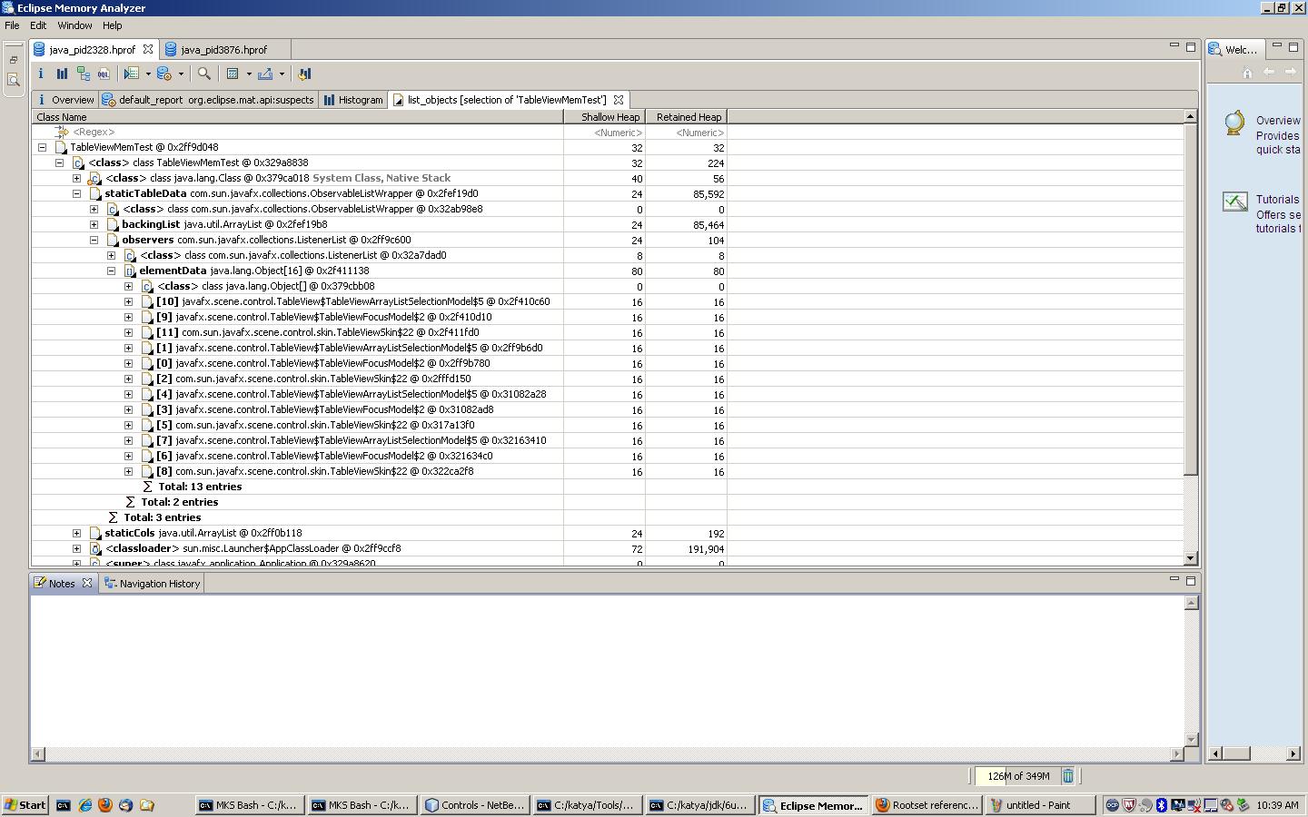Switch to the Histogram tab
Screen dimensions: 1308x817
coord(353,100)
